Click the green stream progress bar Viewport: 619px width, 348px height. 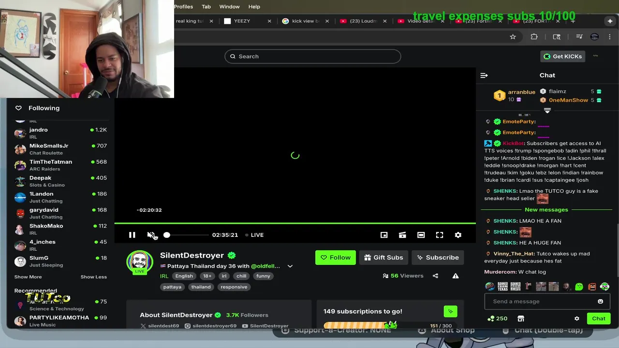295,223
